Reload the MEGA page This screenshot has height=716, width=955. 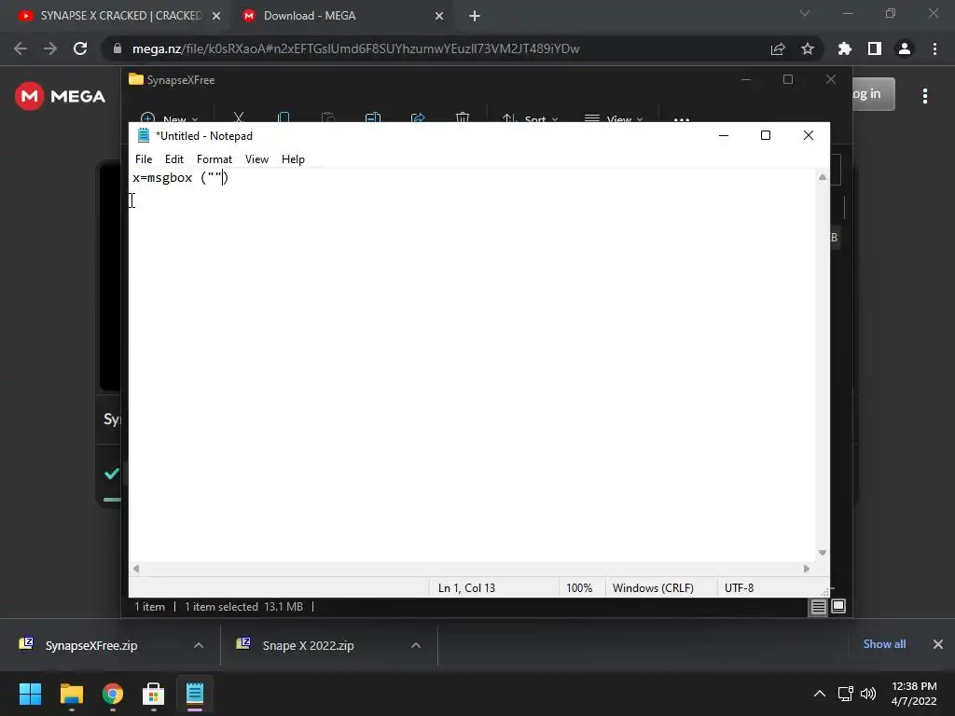(x=80, y=48)
